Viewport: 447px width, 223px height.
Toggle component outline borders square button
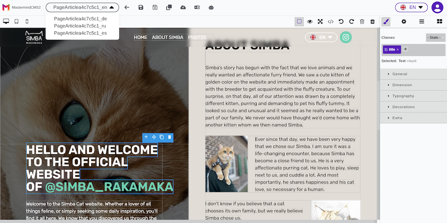pyautogui.click(x=299, y=21)
